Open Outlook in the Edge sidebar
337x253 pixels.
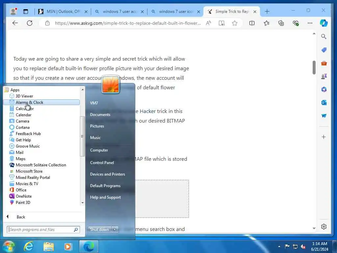pyautogui.click(x=324, y=103)
